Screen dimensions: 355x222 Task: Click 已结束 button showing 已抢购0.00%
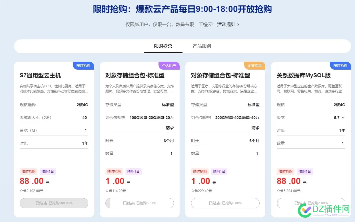(225, 203)
